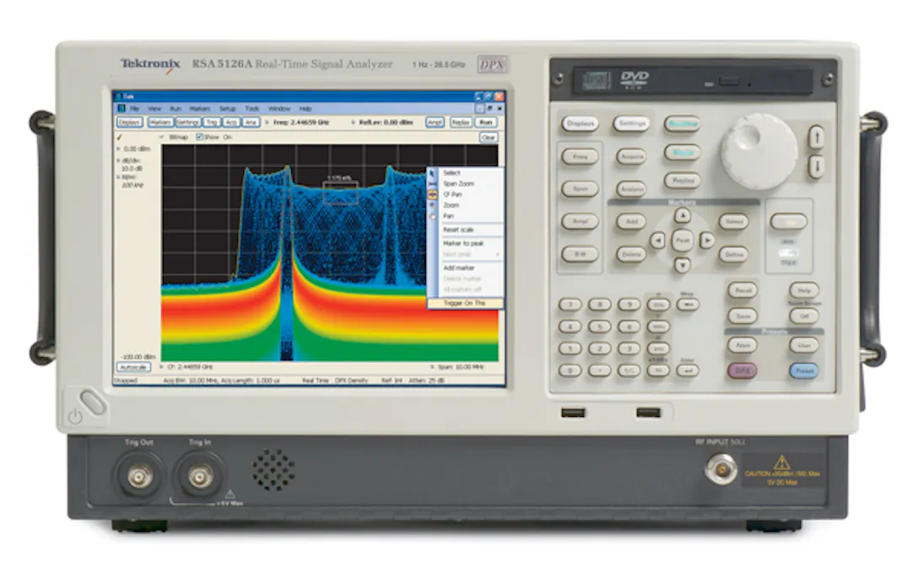Open the View menu
Screen dimensions: 918x563
click(154, 109)
